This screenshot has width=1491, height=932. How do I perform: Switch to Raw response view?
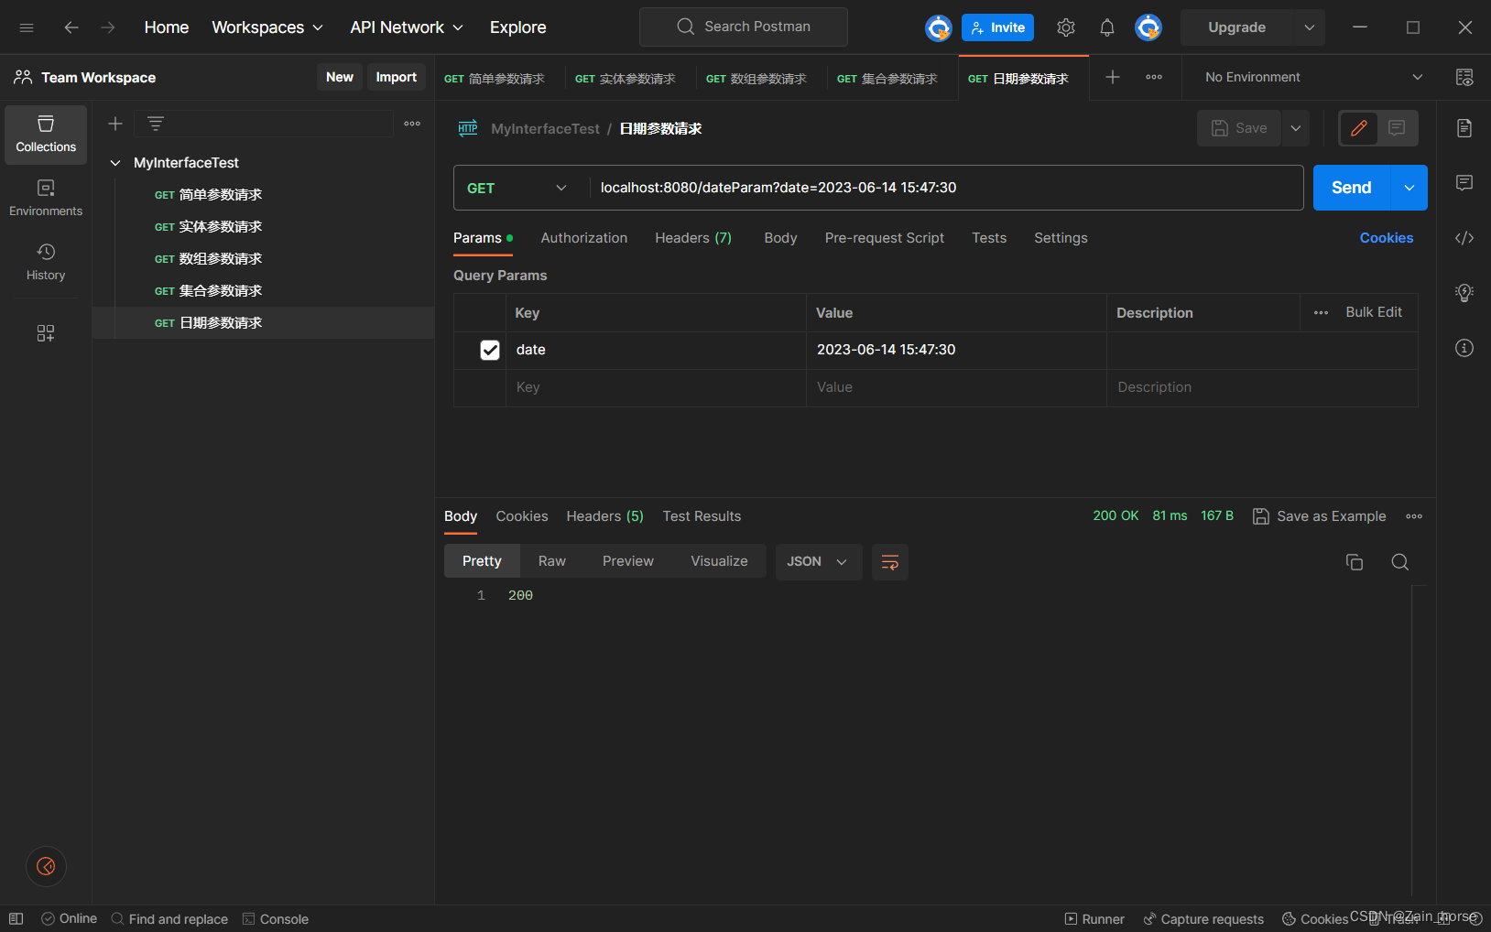(552, 561)
